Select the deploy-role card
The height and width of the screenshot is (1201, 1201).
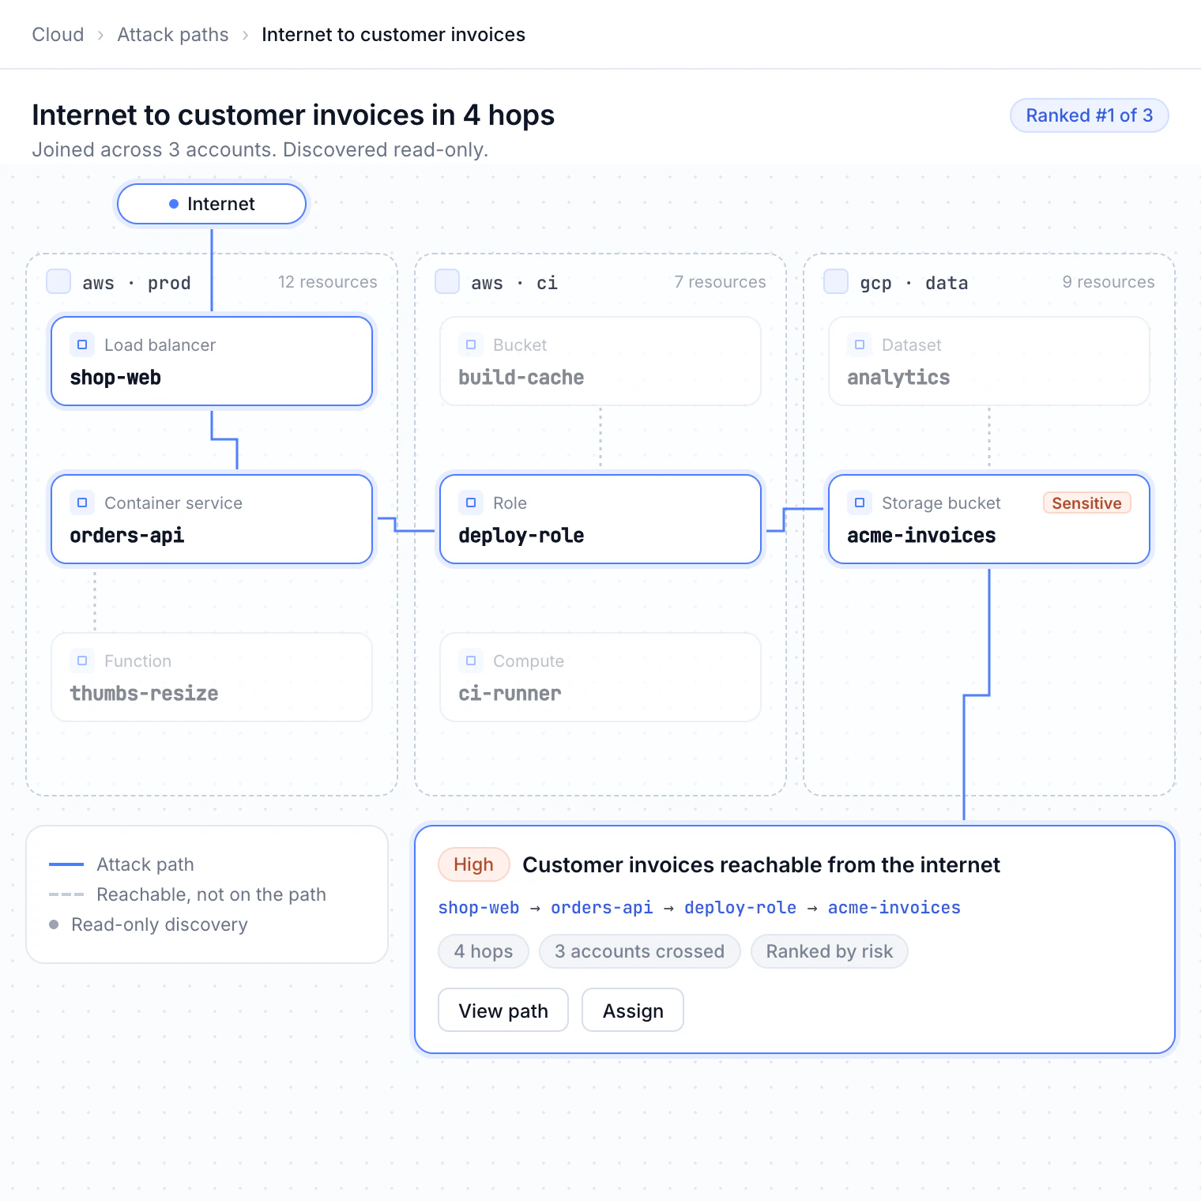coord(600,519)
